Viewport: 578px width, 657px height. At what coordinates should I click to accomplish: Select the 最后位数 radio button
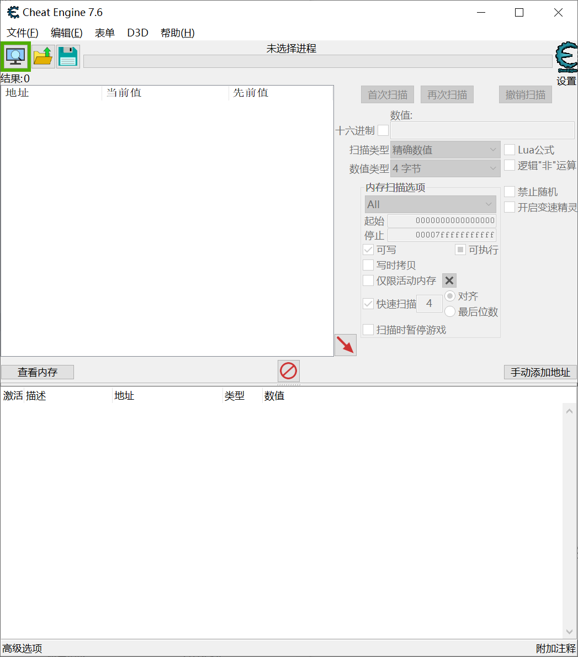pos(450,312)
